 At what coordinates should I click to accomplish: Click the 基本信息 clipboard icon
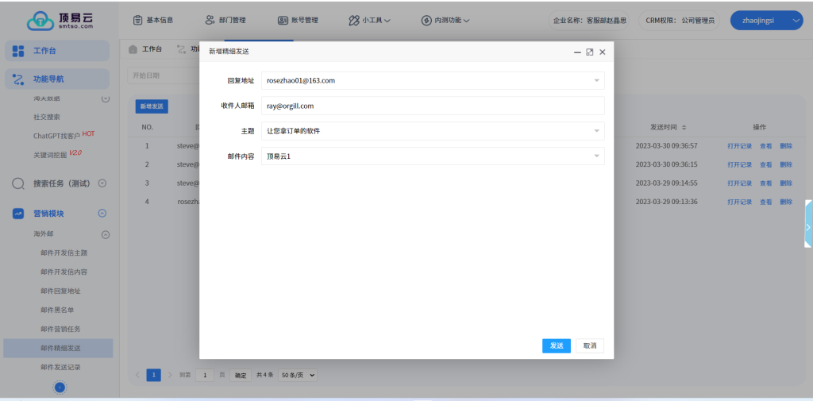click(138, 20)
